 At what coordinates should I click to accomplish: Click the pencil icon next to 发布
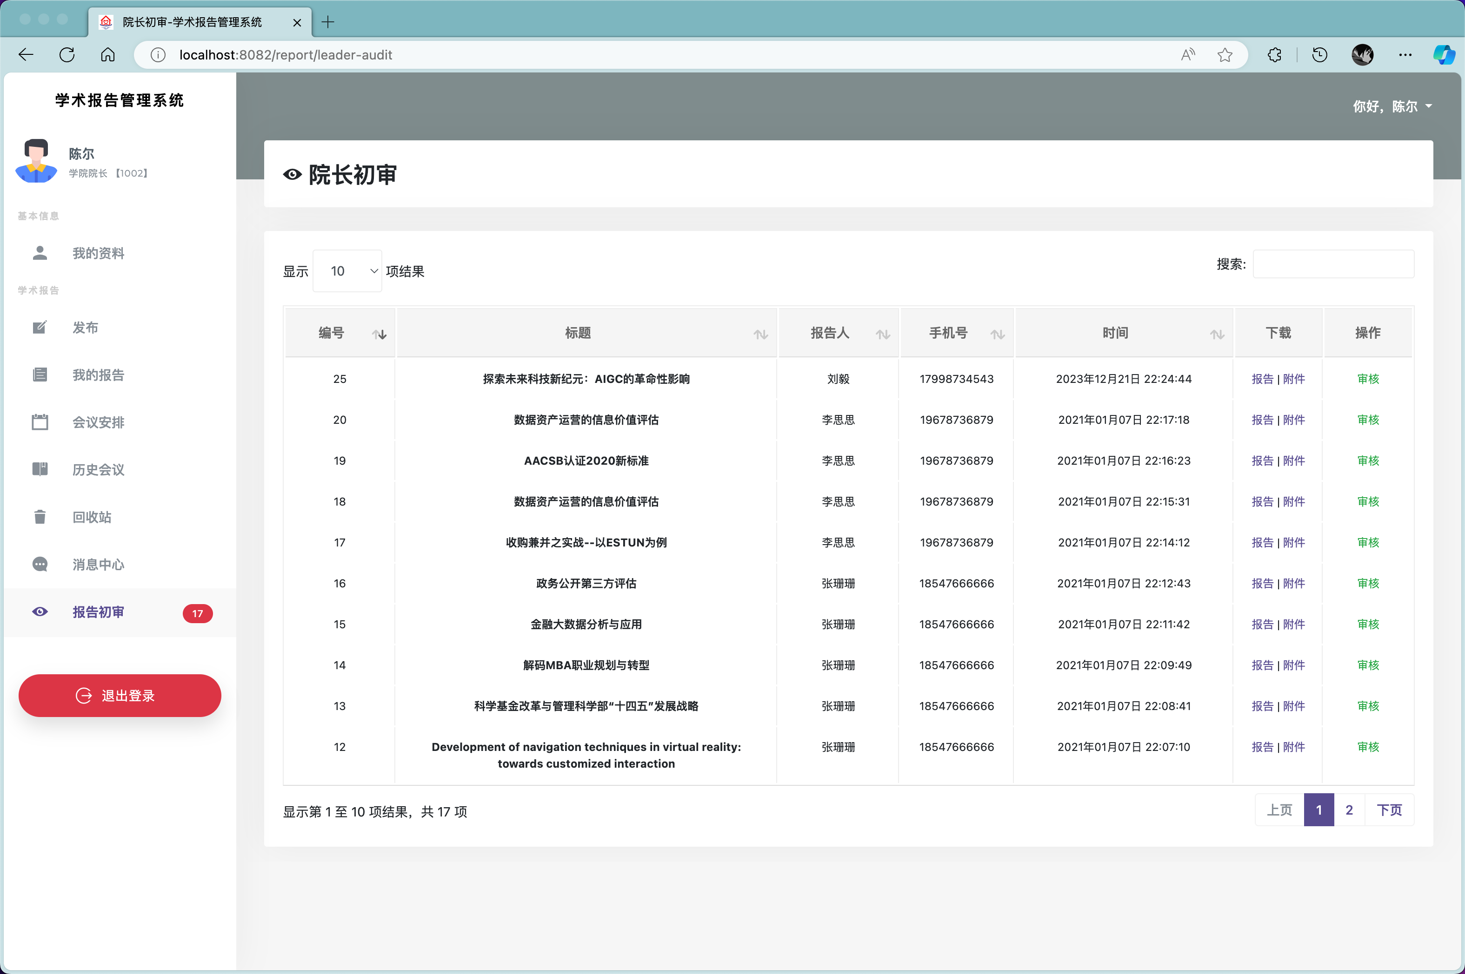[x=40, y=327]
